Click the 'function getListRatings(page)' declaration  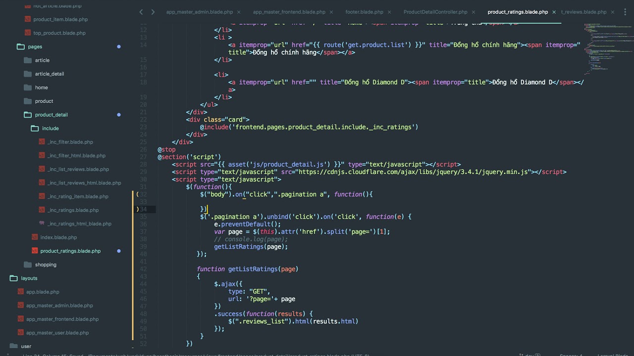click(248, 269)
